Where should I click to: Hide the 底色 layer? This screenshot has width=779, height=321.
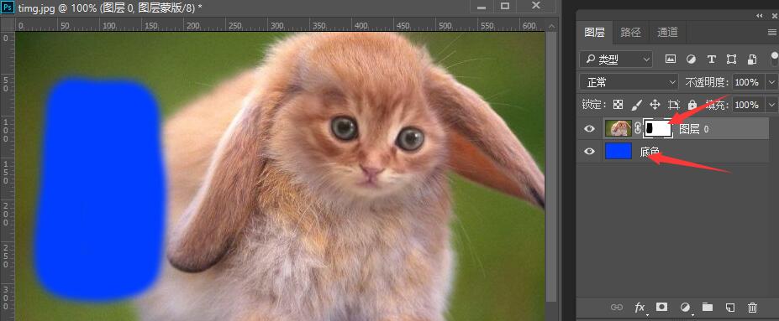tap(589, 151)
